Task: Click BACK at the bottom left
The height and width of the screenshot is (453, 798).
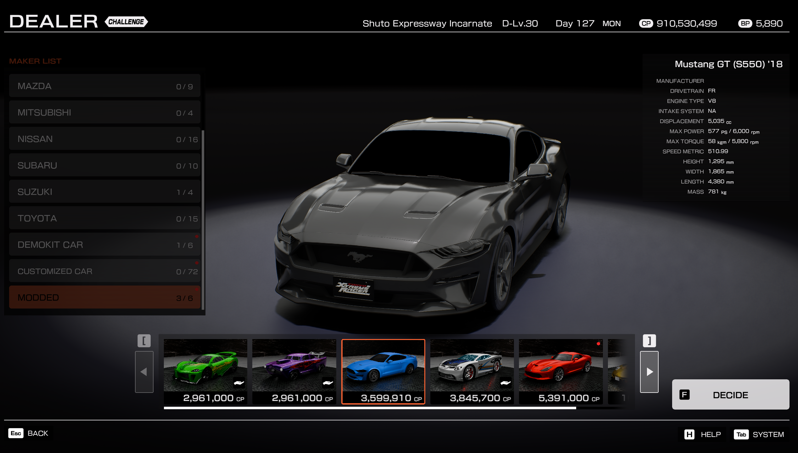Action: coord(38,433)
